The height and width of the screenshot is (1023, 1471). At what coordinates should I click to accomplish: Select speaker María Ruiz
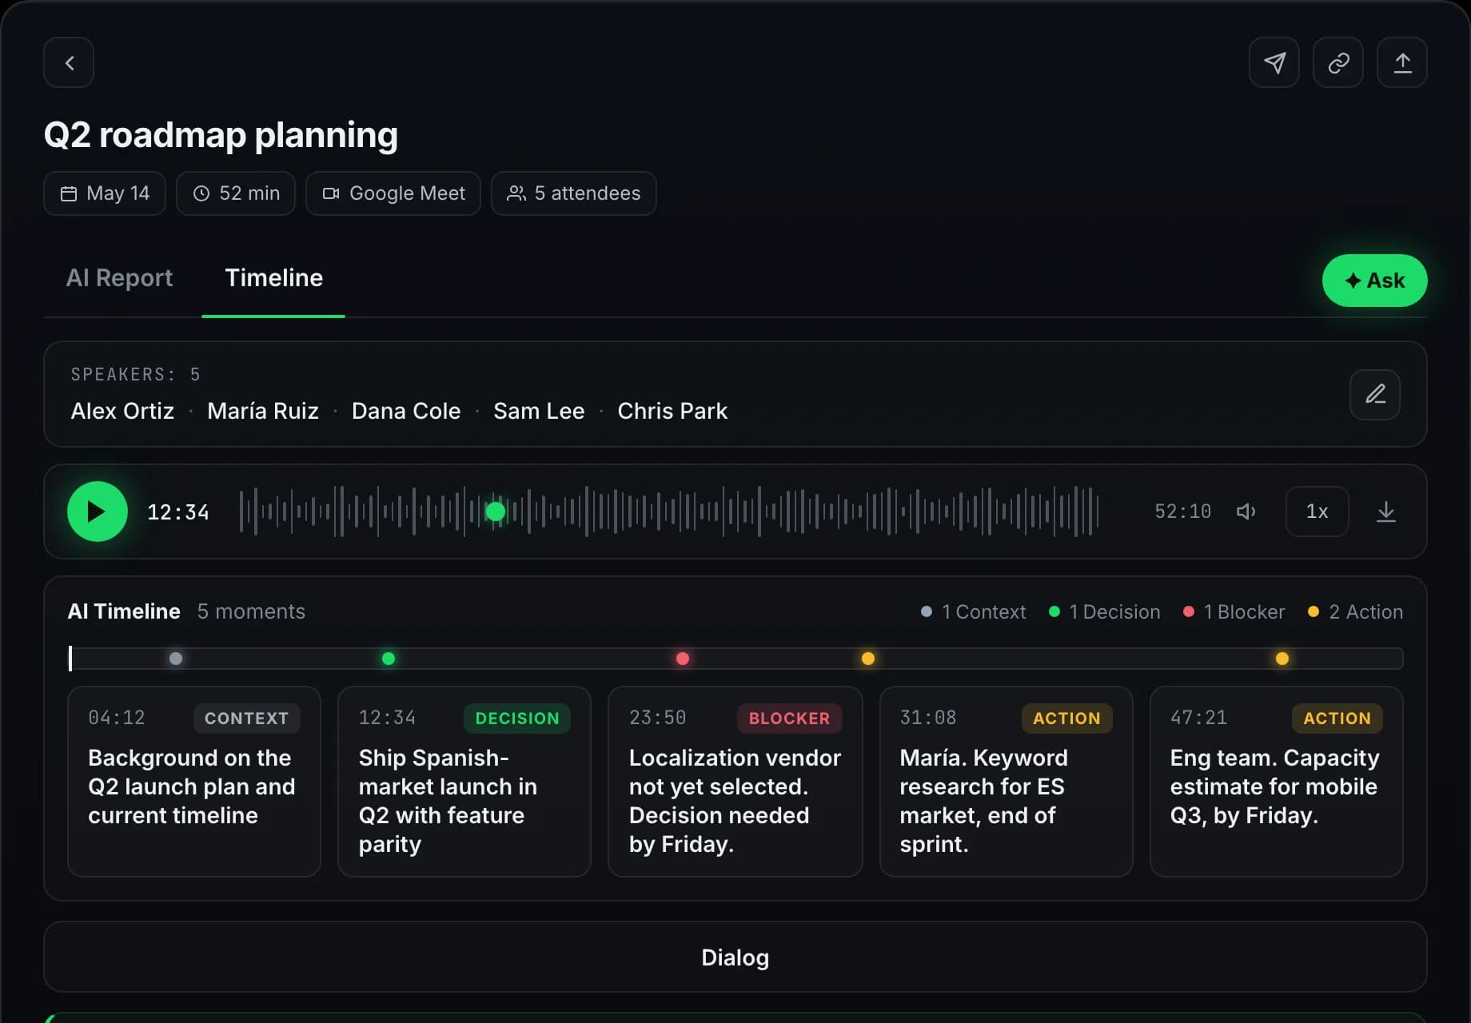(x=263, y=411)
